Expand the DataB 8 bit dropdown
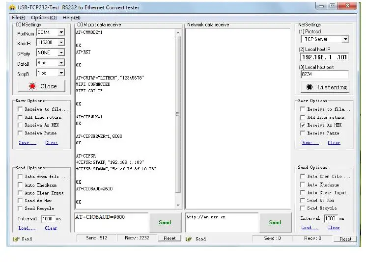Screen dimensions: 366x262 61,63
